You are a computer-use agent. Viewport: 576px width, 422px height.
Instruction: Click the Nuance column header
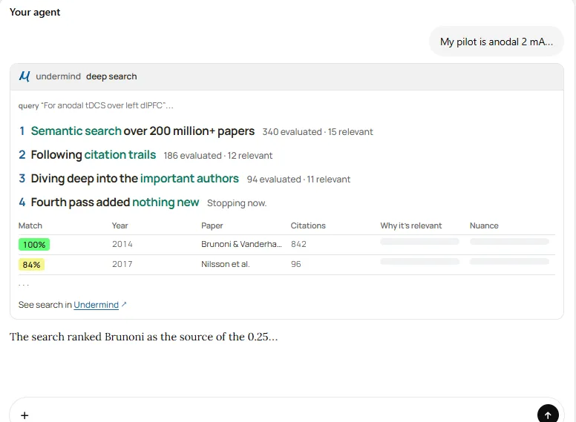tap(484, 225)
